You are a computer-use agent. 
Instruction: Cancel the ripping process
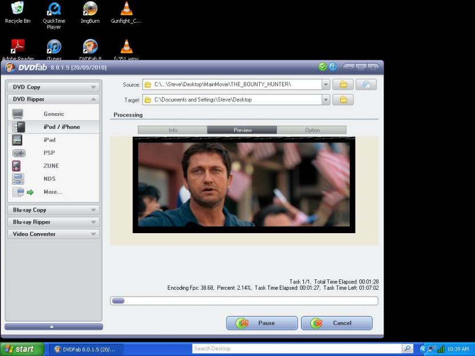(337, 323)
